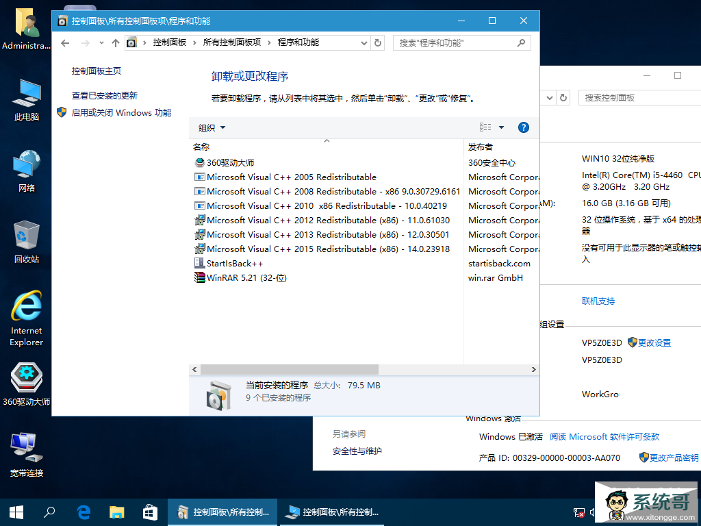Click 阅读 Microsoft 软件许可条款 link

coord(604,436)
